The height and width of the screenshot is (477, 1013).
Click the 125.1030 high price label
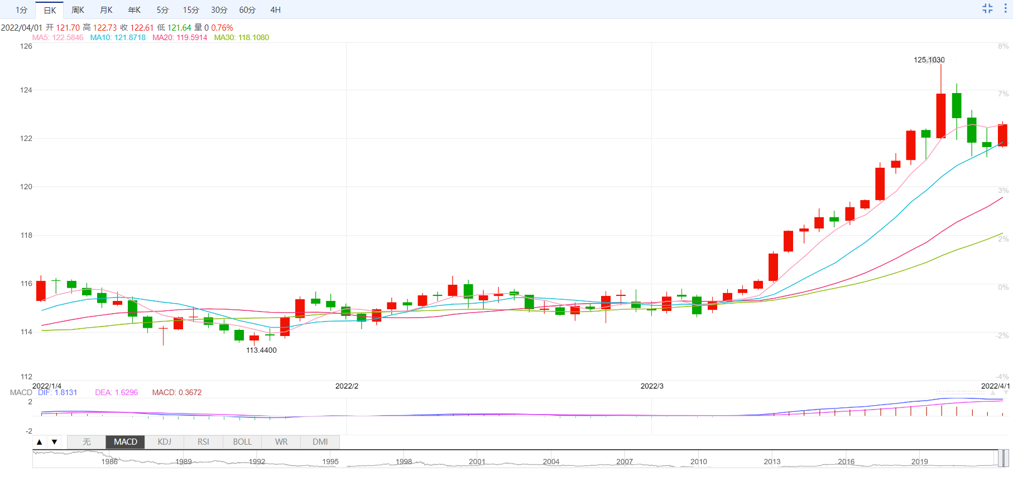(x=929, y=60)
